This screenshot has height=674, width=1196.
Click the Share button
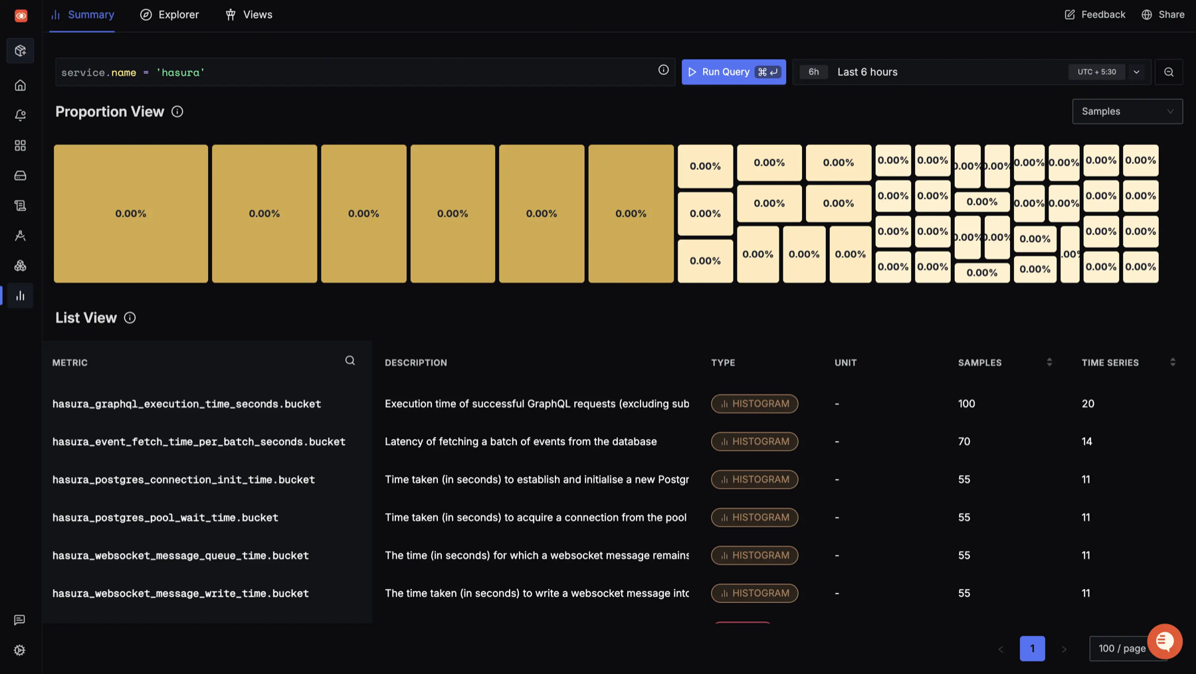click(1163, 15)
